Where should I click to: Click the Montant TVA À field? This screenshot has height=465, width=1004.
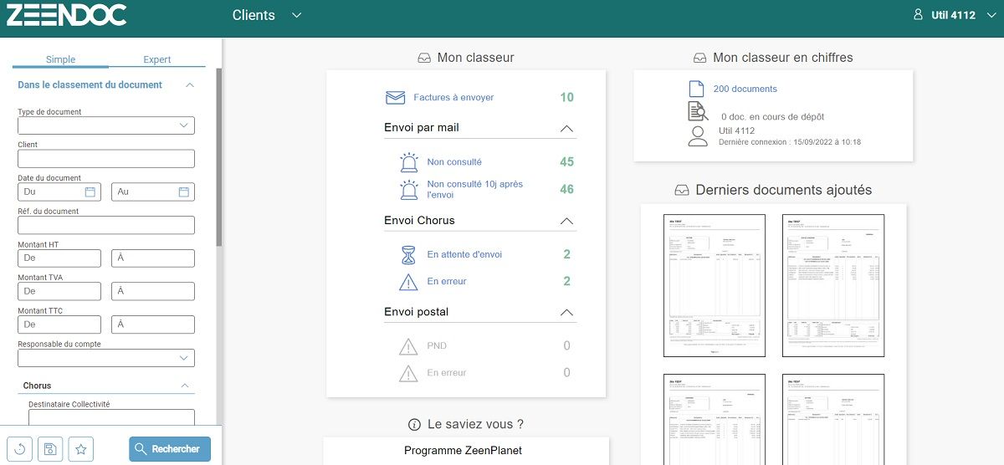(x=153, y=291)
